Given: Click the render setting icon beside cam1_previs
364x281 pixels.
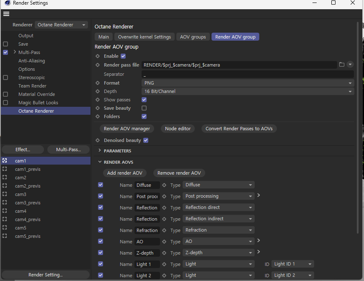Looking at the screenshot, I should click(5, 169).
